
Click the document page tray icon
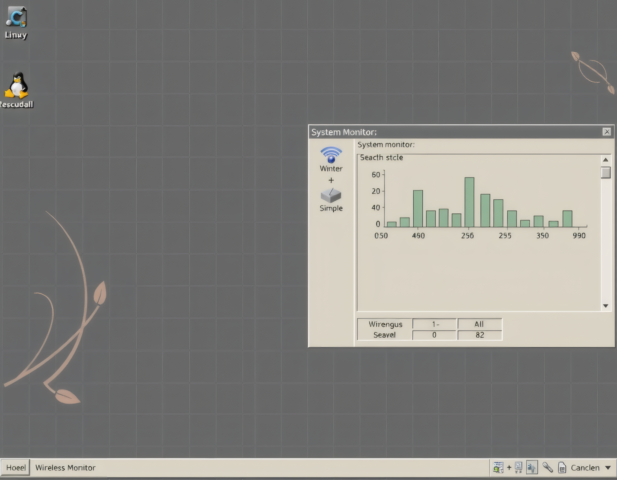(x=562, y=467)
